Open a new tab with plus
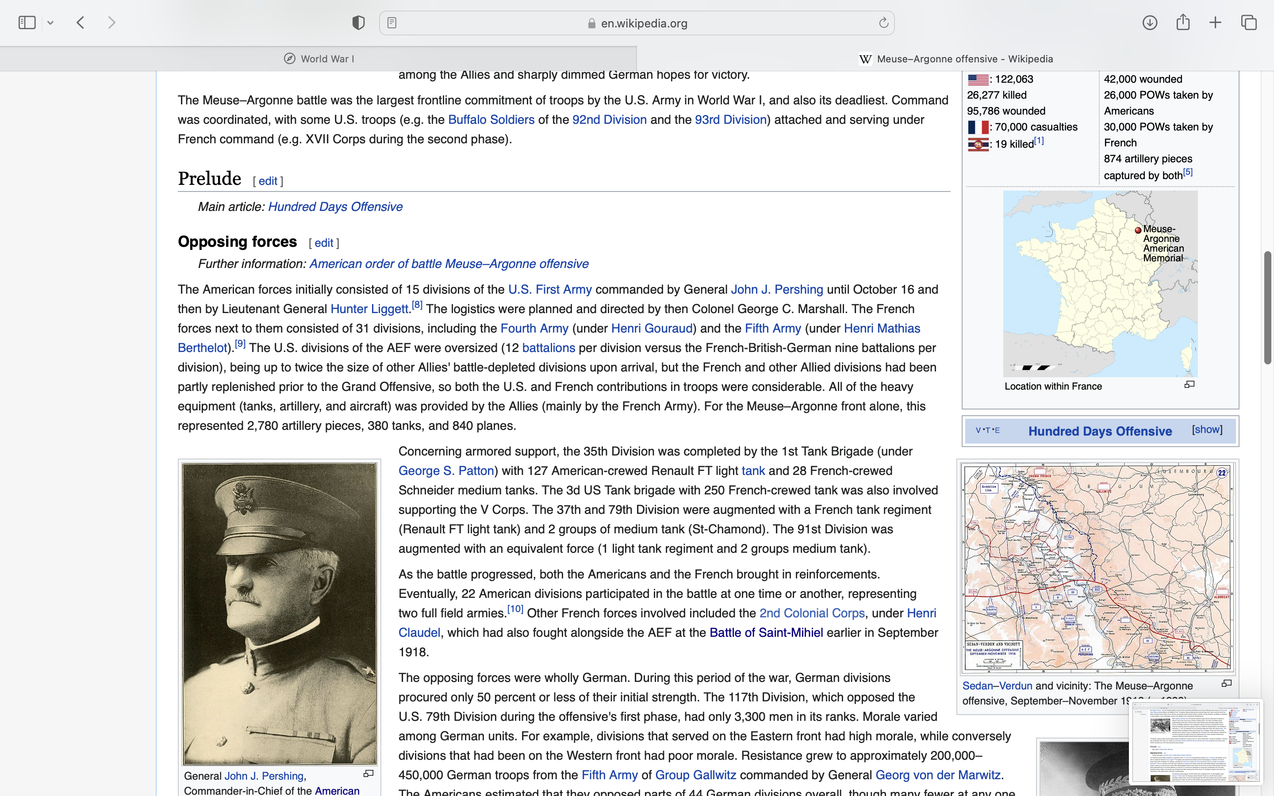Image resolution: width=1274 pixels, height=796 pixels. (1216, 23)
